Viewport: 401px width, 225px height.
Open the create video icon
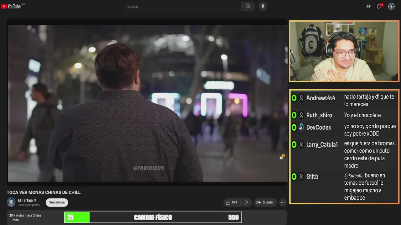[x=368, y=6]
